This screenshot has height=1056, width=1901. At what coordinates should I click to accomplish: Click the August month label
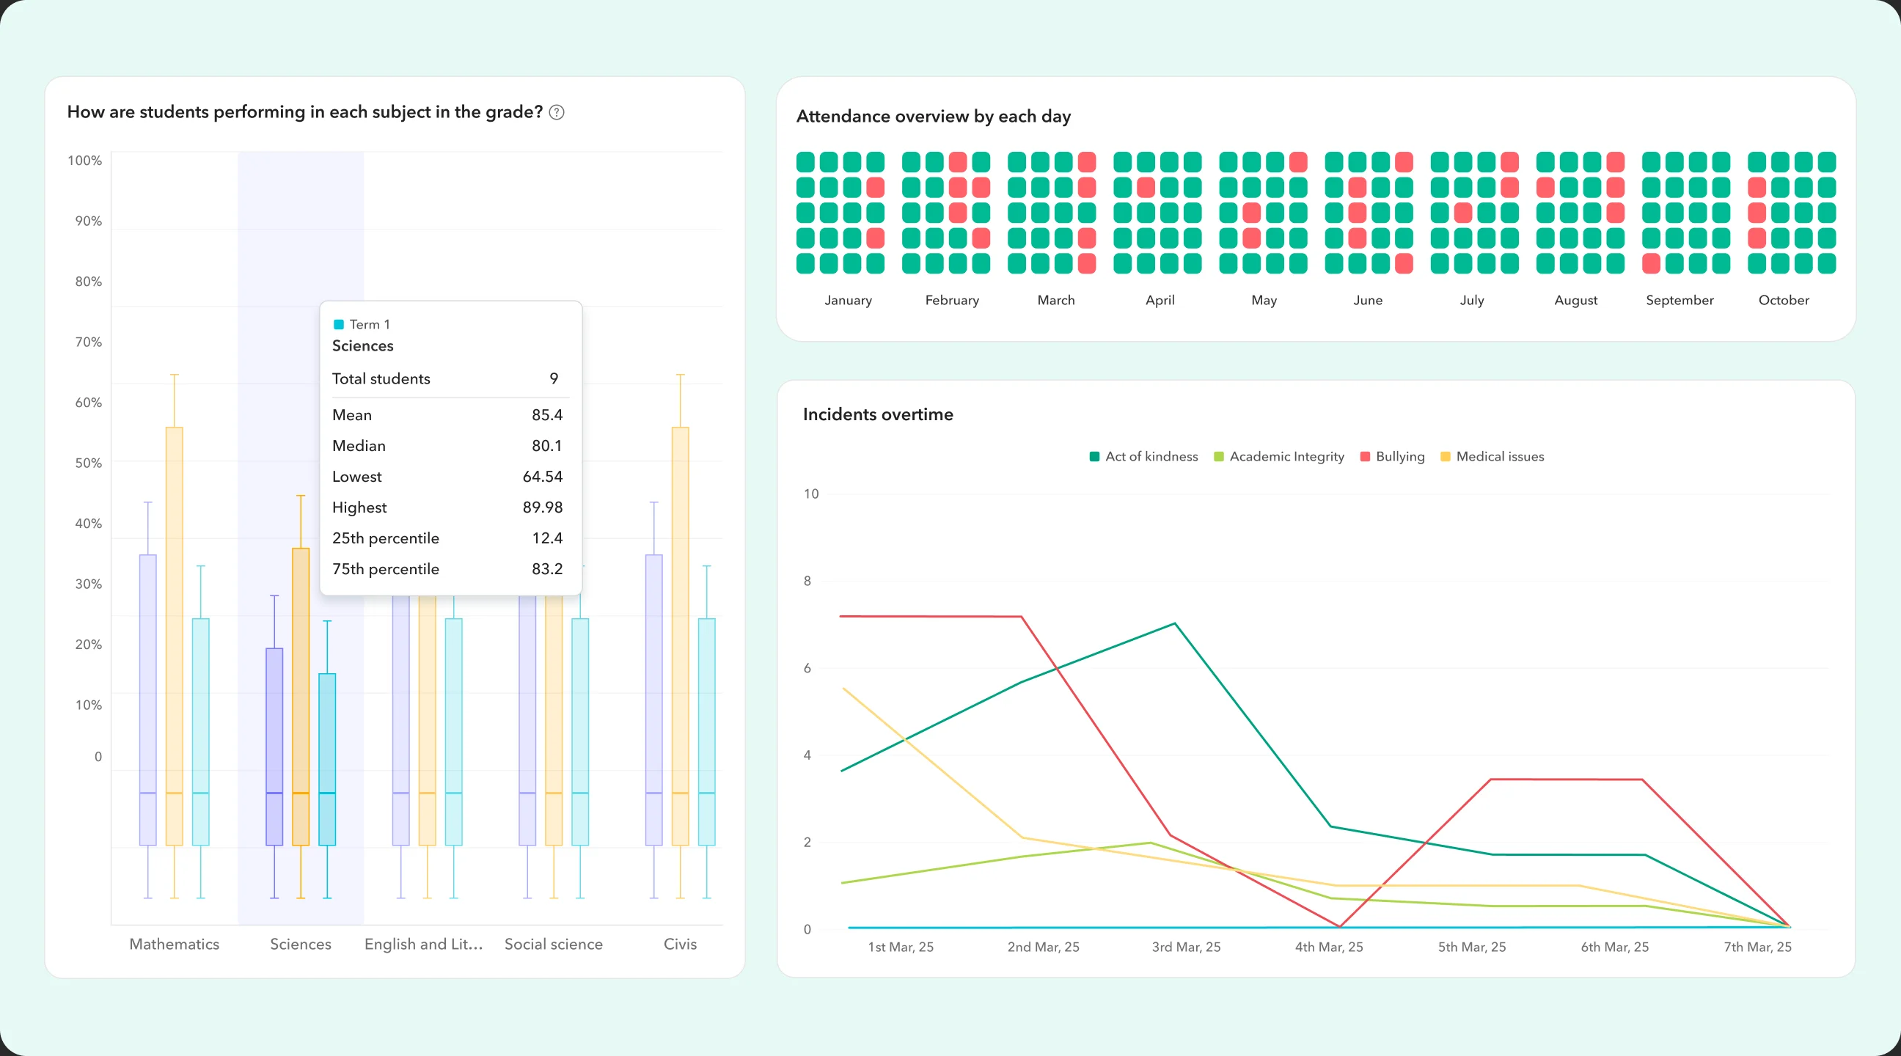click(x=1576, y=301)
